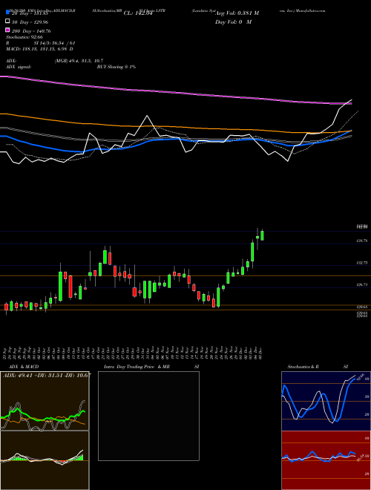Click the MACD values line in header
This screenshot has height=490, width=371.
[x=39, y=49]
